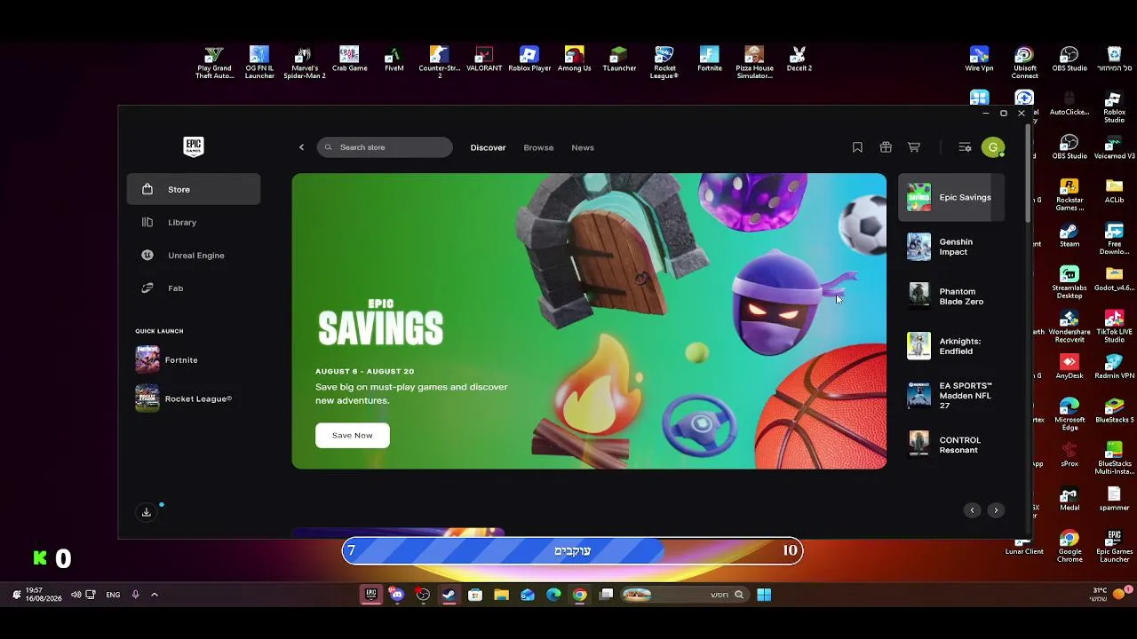Viewport: 1137px width, 639px height.
Task: Click the Search store field
Action: [385, 147]
